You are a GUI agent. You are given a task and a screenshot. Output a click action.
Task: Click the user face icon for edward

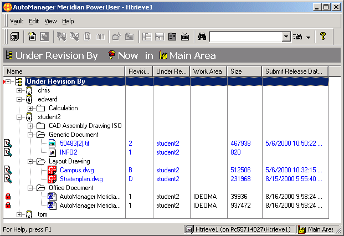click(29, 99)
